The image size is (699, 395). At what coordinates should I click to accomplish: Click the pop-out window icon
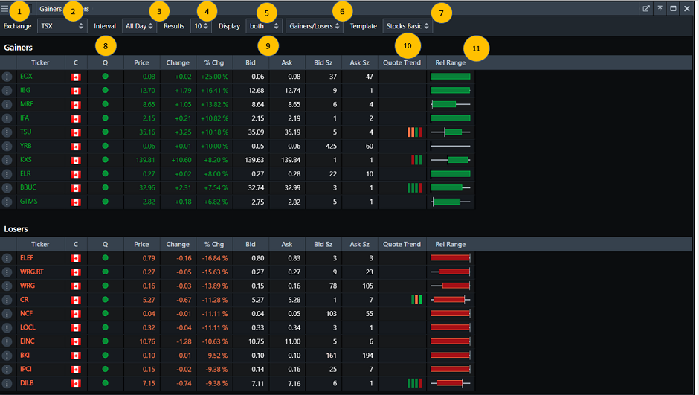tap(646, 9)
